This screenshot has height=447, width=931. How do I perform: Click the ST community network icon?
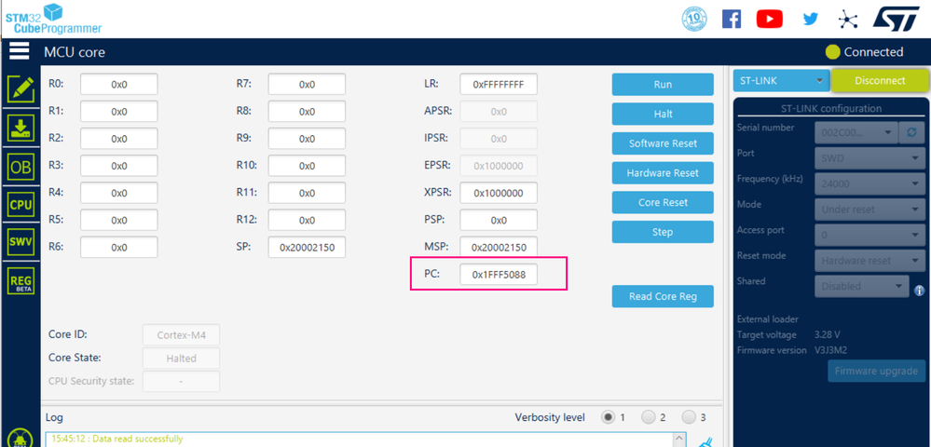coord(848,19)
